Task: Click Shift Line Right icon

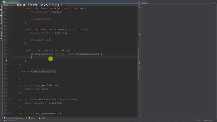Action: pyautogui.click(x=52, y=5)
